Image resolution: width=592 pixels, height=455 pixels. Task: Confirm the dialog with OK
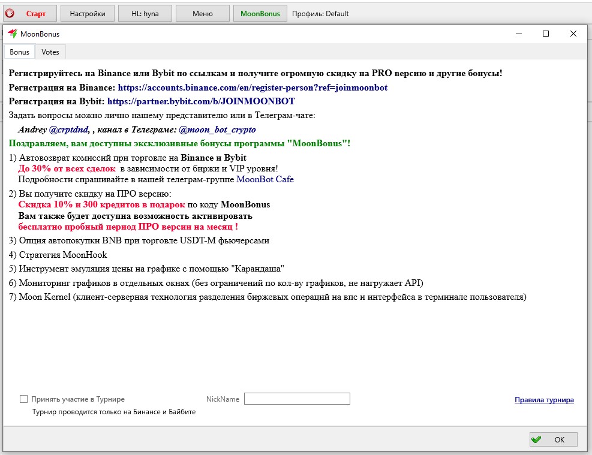click(x=553, y=439)
